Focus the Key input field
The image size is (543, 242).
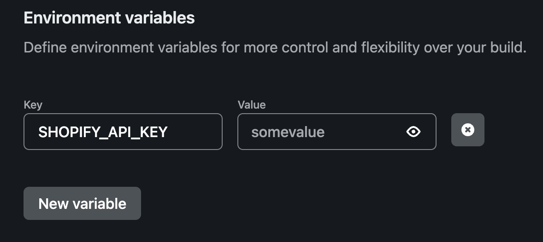pyautogui.click(x=123, y=132)
